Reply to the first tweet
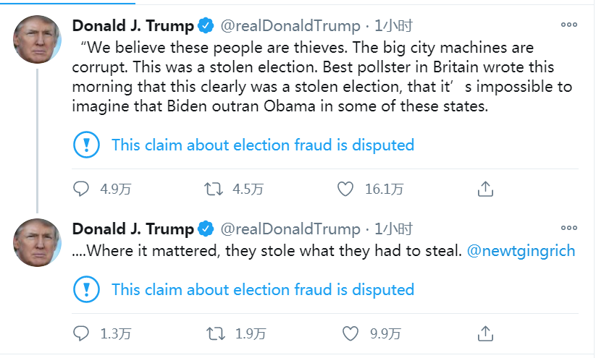596x358 pixels. (82, 189)
